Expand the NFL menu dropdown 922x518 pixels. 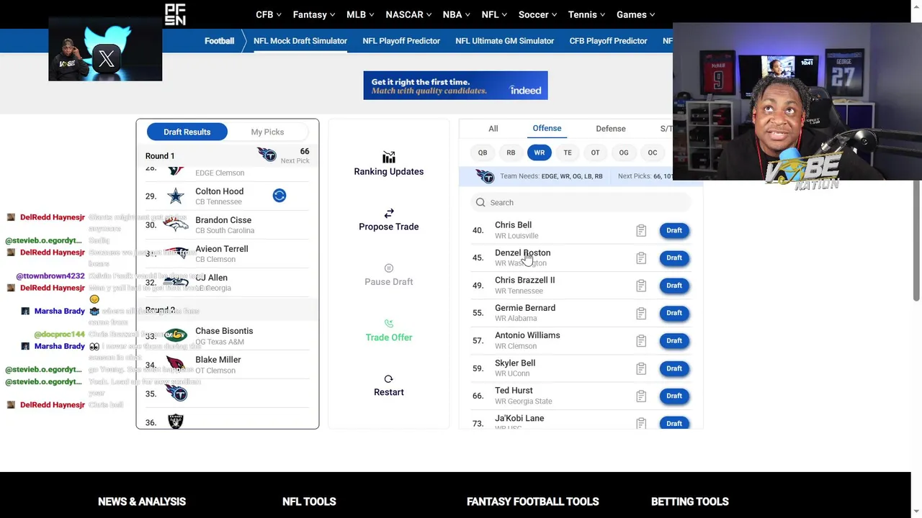495,14
